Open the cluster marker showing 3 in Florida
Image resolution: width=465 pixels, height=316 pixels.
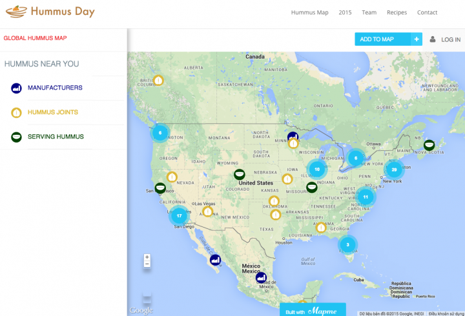(x=347, y=244)
